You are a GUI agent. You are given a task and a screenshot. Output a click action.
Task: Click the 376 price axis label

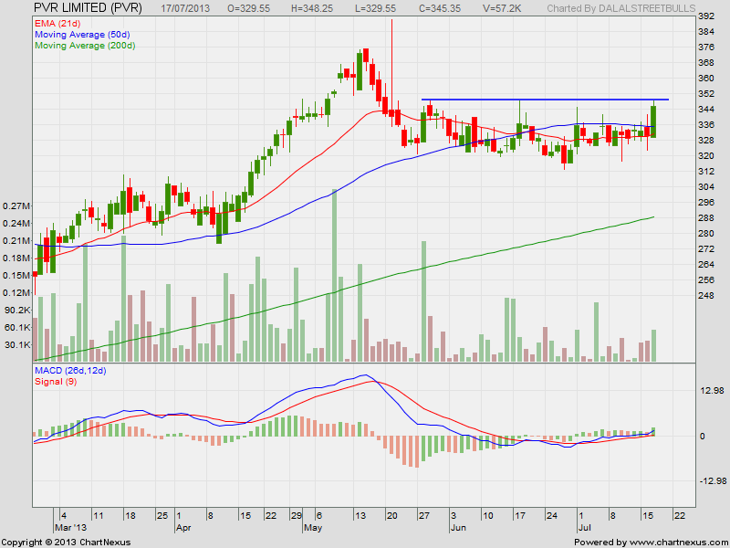706,47
